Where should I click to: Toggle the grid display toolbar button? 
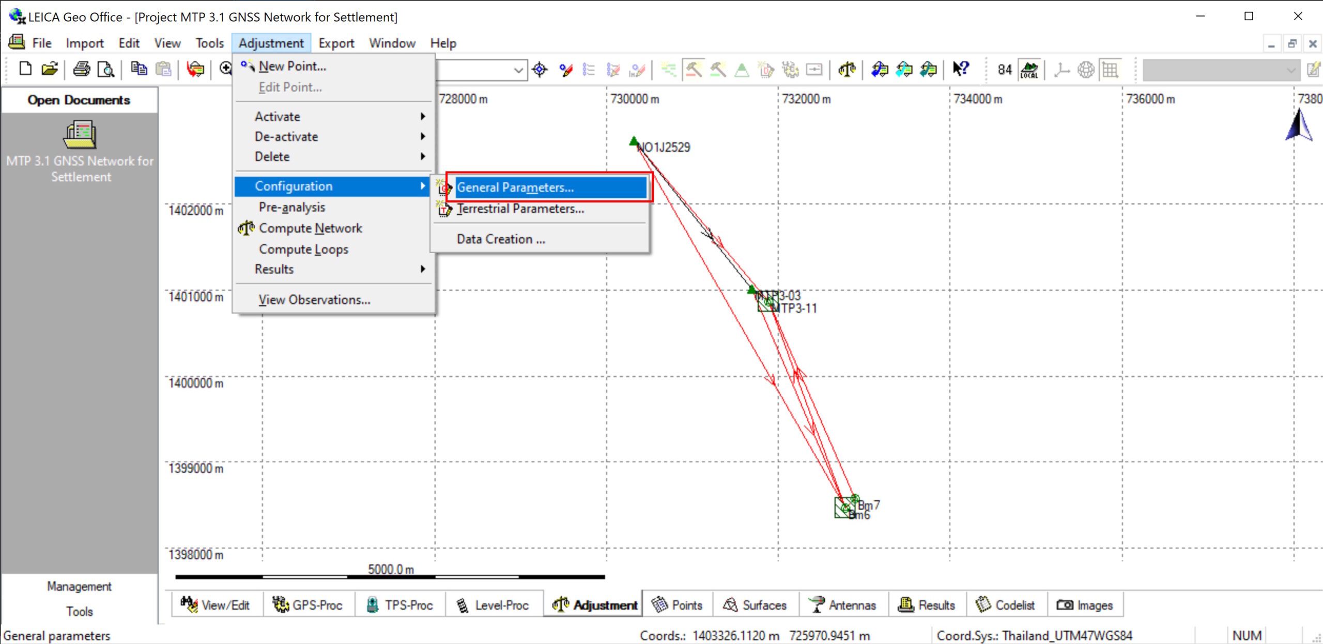pyautogui.click(x=1110, y=69)
